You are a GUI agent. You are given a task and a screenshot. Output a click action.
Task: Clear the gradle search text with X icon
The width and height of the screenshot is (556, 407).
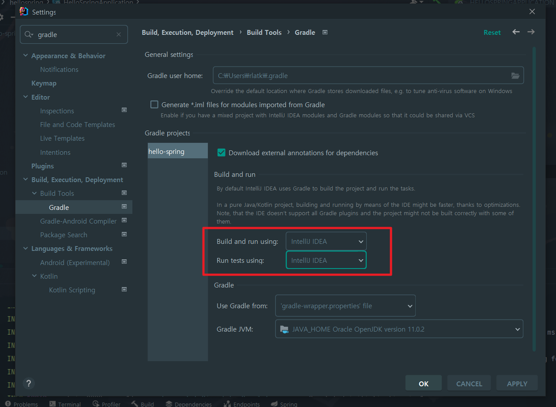(119, 34)
